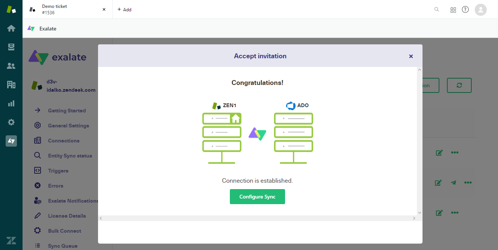Open the Customers icon in Zendesk sidebar
The image size is (498, 250).
tap(11, 66)
